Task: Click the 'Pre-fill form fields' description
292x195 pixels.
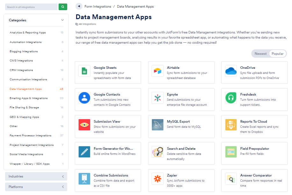Action: click(x=252, y=154)
